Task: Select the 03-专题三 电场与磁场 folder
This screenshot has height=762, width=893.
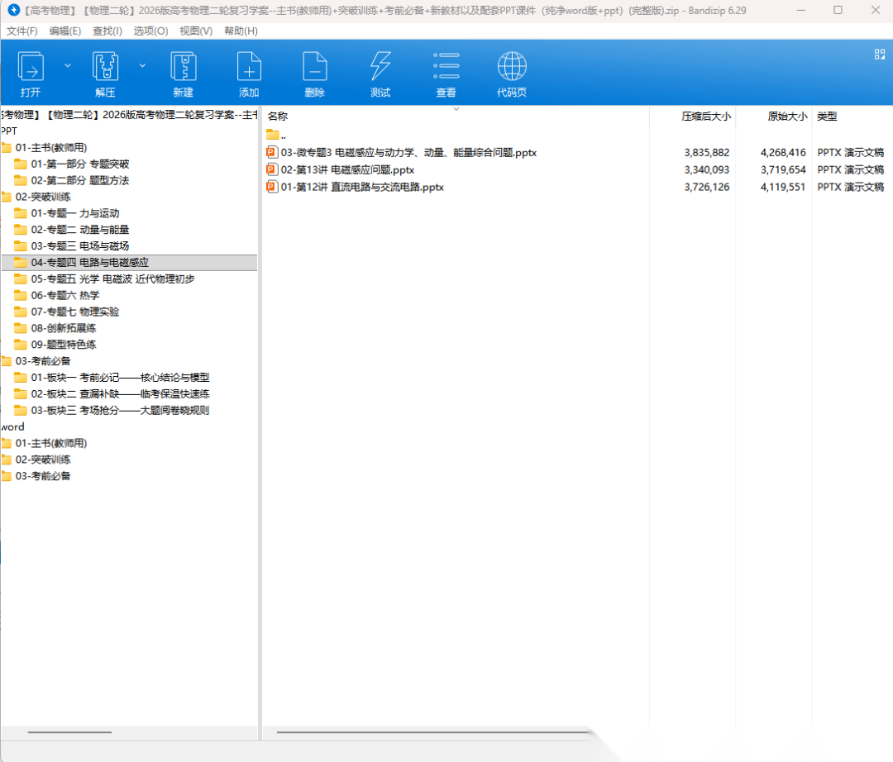Action: click(x=79, y=245)
